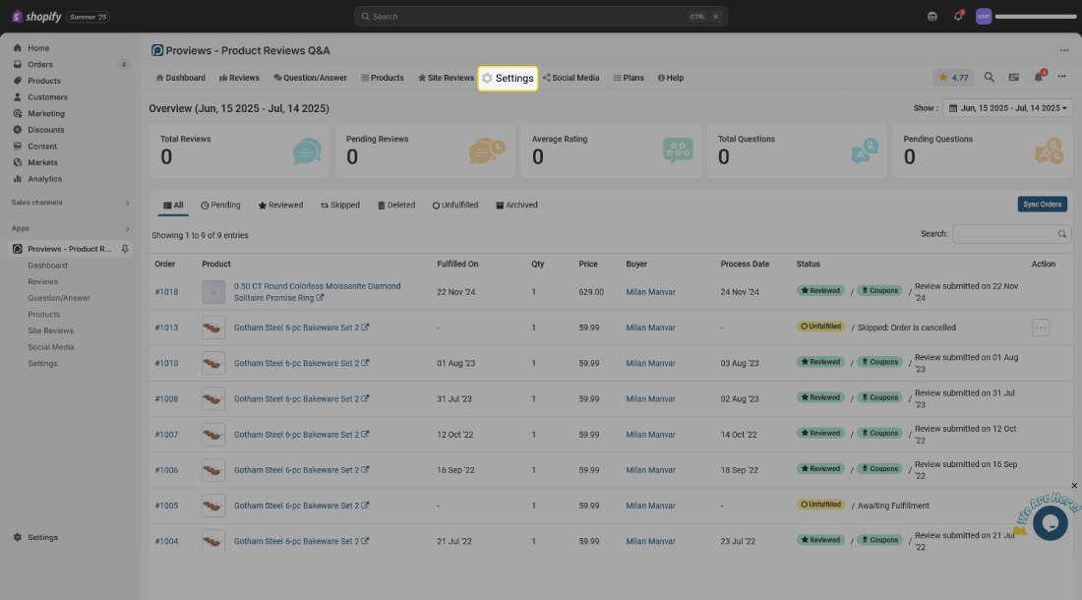Close the We Are Here chat prompt
1082x600 pixels.
(1074, 486)
